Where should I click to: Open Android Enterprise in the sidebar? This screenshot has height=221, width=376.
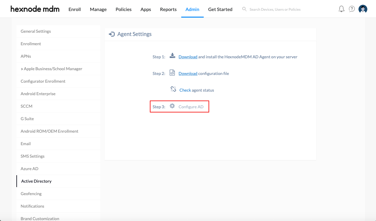pyautogui.click(x=58, y=94)
